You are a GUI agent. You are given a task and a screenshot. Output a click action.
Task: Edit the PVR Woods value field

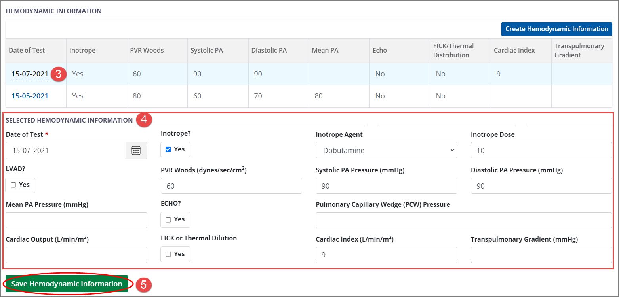(231, 186)
